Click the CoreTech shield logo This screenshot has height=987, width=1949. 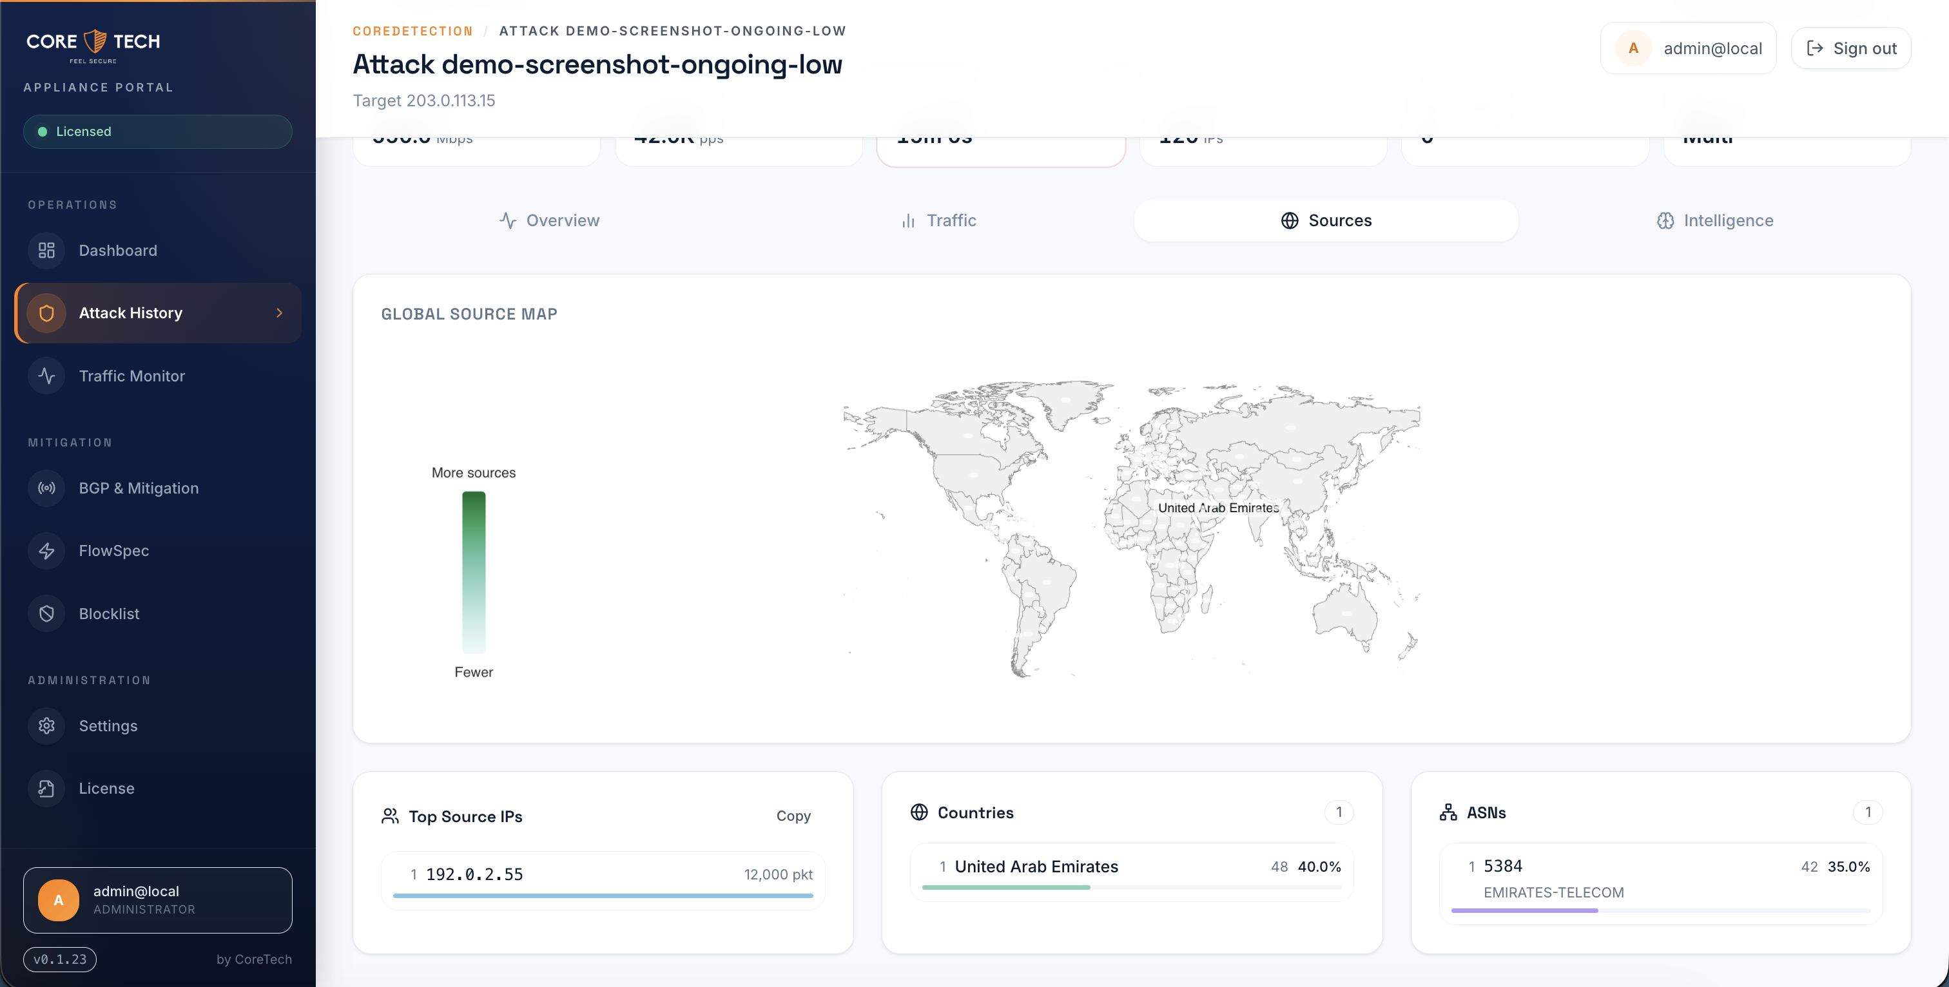click(95, 42)
